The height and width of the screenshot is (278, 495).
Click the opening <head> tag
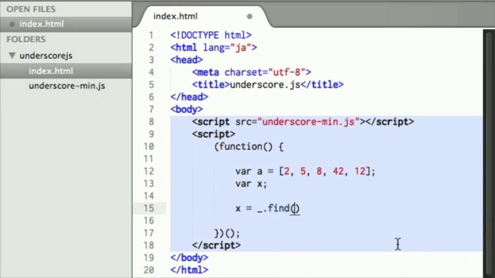187,60
